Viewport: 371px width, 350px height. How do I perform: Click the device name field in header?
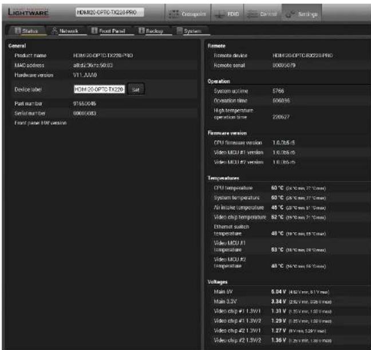(x=109, y=12)
